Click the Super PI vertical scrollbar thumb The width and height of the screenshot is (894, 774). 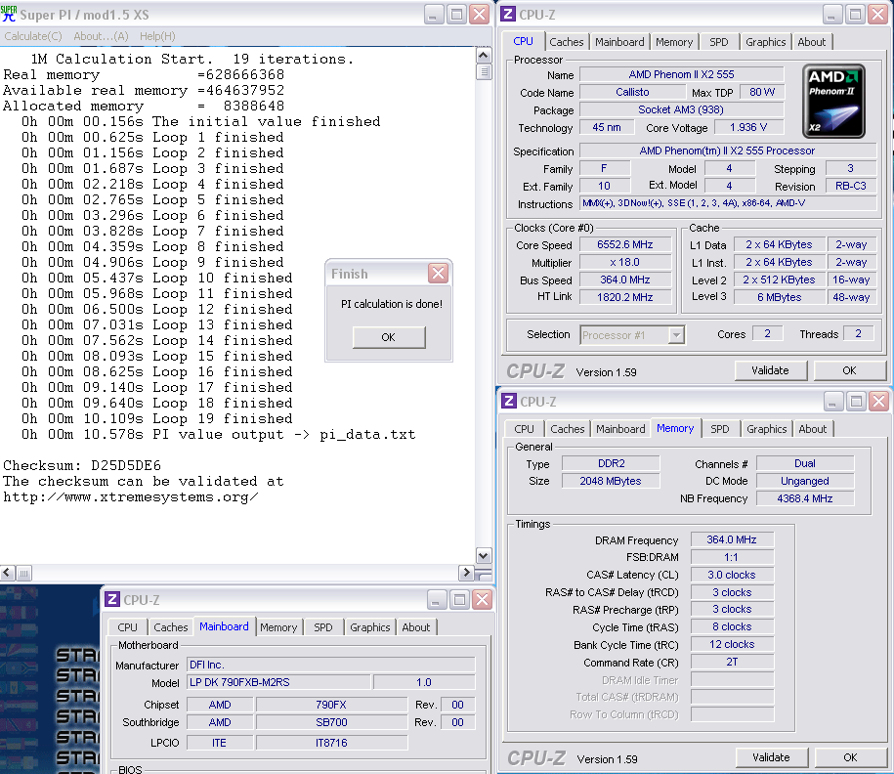click(x=483, y=72)
